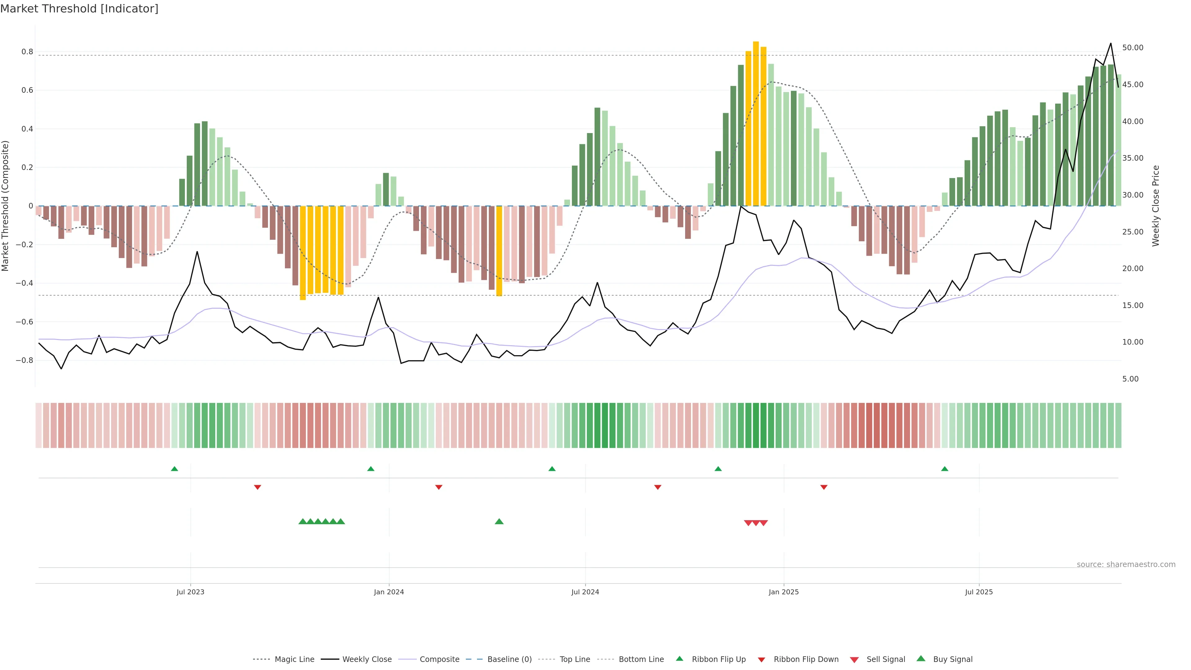The height and width of the screenshot is (670, 1191).
Task: Click the single buy signal triangle in early 2024
Action: pyautogui.click(x=499, y=521)
